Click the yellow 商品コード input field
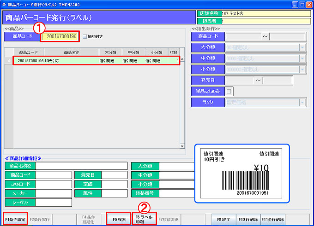The image size is (314, 226). (x=61, y=36)
